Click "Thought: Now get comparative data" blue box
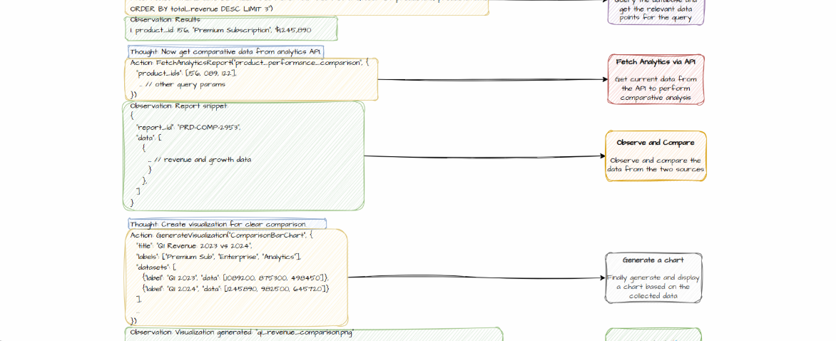The width and height of the screenshot is (836, 341). click(225, 52)
